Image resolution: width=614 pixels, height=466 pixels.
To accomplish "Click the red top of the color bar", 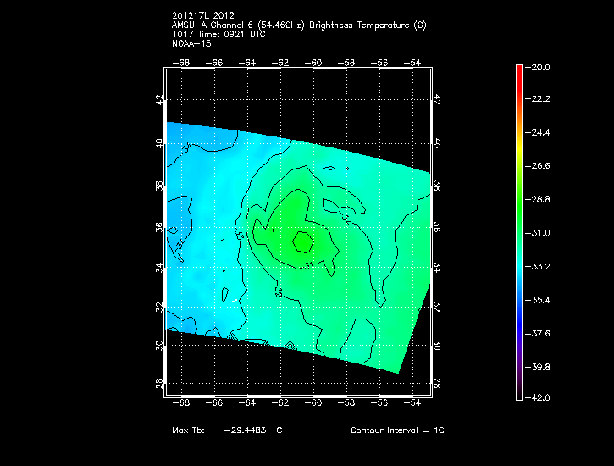I will [x=518, y=71].
